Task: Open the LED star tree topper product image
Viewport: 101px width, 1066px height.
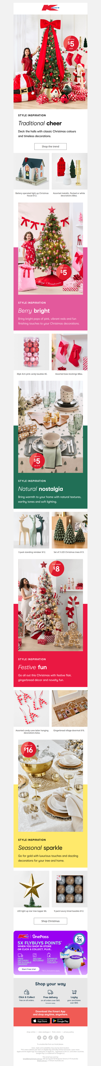Action: [x=32, y=889]
